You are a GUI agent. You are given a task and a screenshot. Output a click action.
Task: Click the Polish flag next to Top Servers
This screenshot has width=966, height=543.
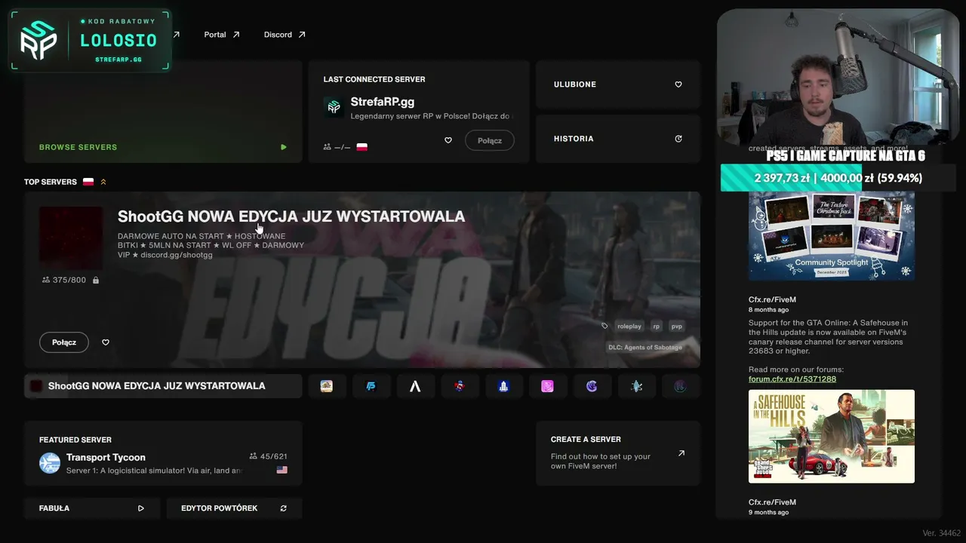(x=88, y=182)
